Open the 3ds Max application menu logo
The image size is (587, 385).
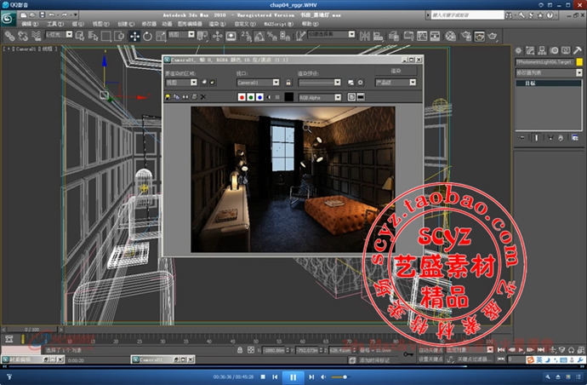click(x=8, y=19)
